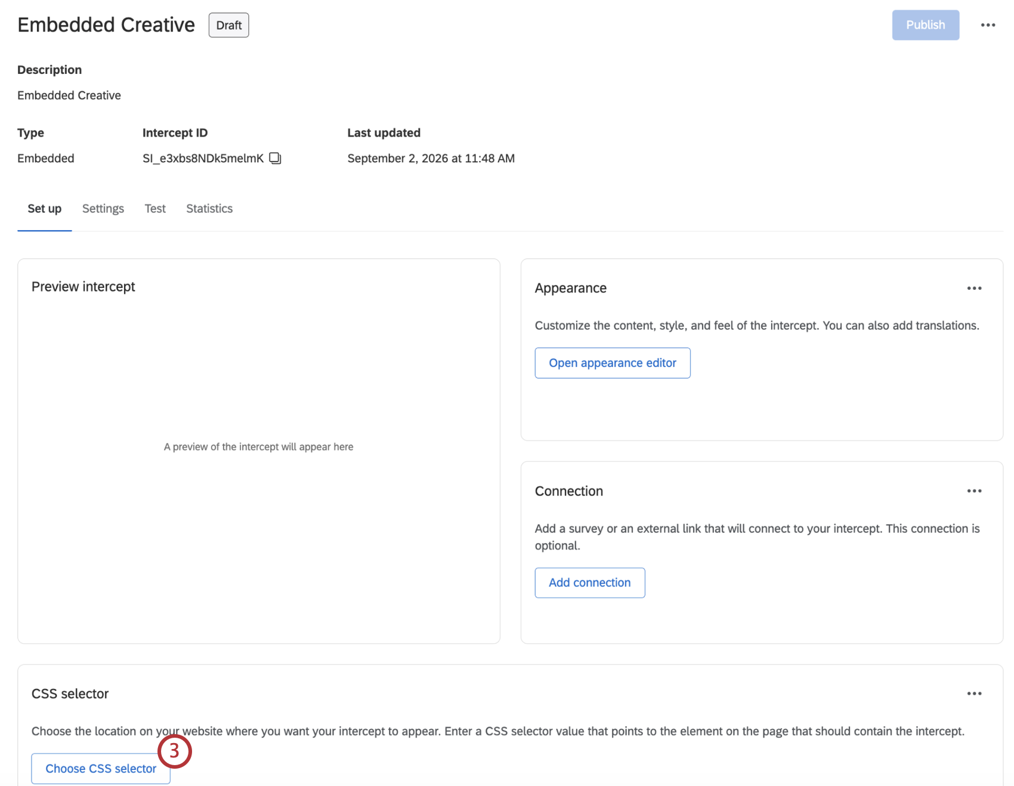This screenshot has height=786, width=1014.
Task: Click the Last updated label
Action: point(384,133)
